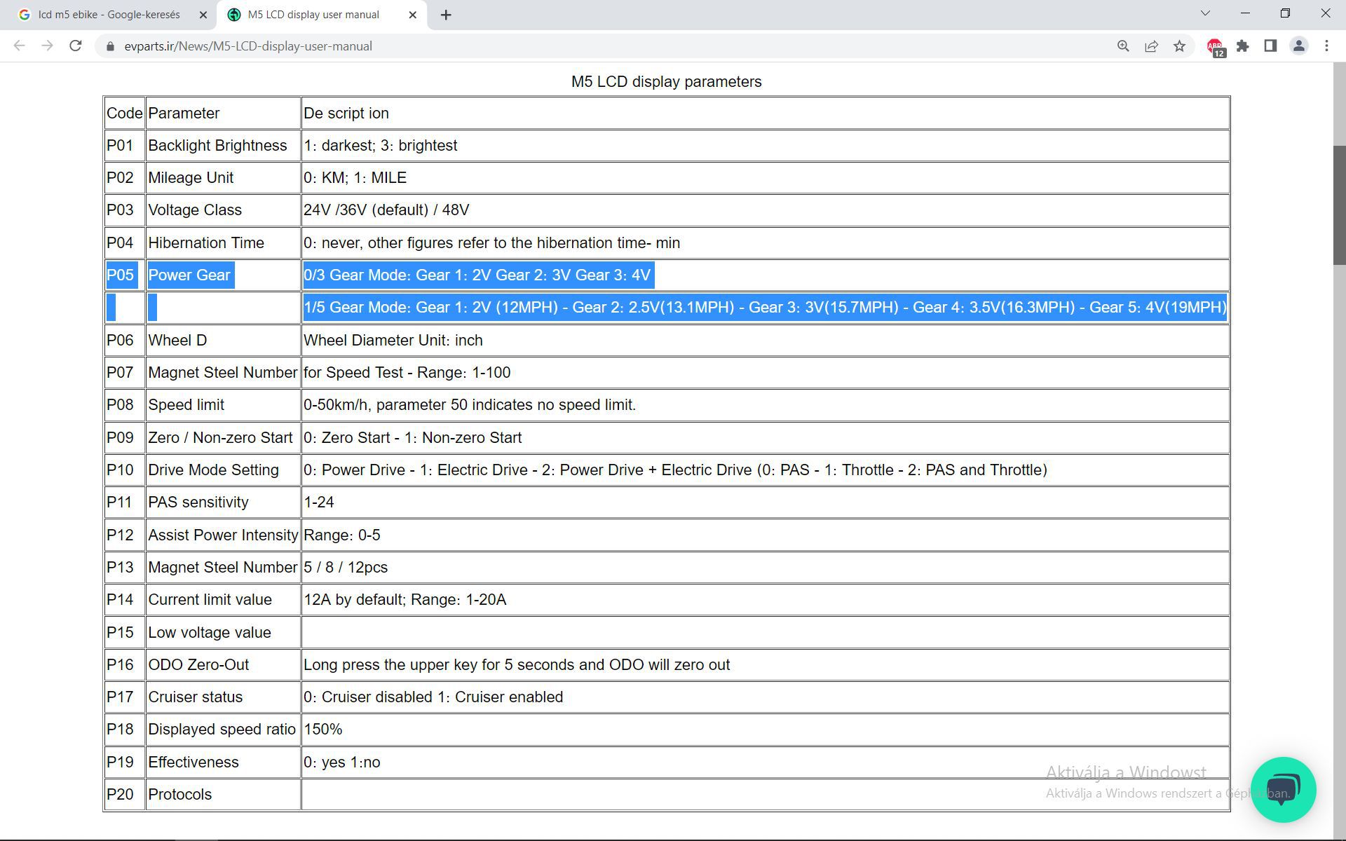View site information lock icon
1346x841 pixels.
(110, 46)
